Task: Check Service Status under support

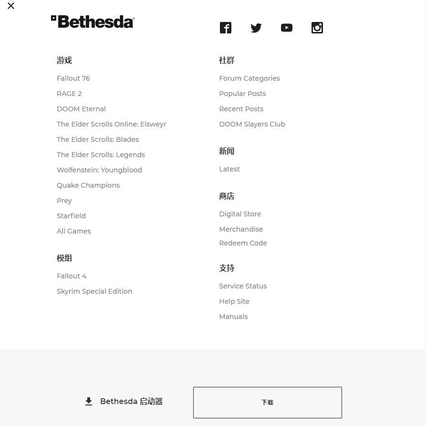Action: [243, 286]
